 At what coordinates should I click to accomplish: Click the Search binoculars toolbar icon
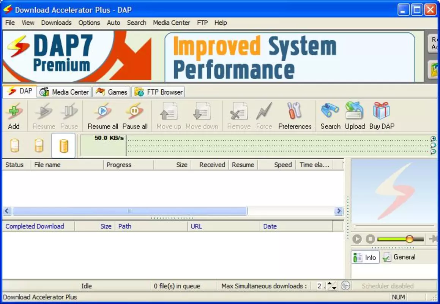tap(330, 116)
